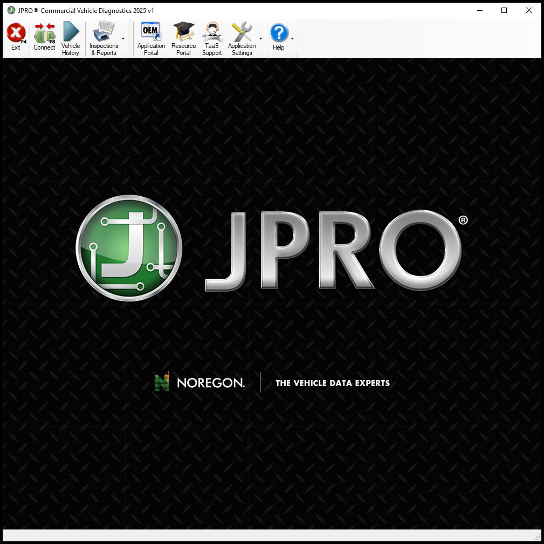This screenshot has height=544, width=544.
Task: Maximize the JPRO window
Action: point(504,10)
